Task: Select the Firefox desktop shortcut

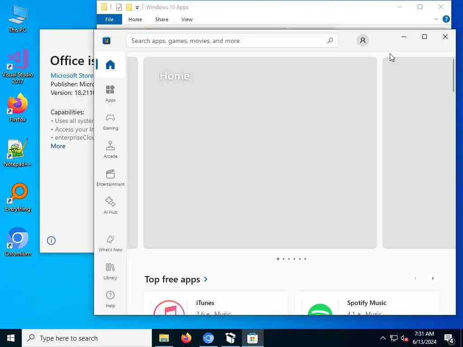Action: click(x=18, y=108)
